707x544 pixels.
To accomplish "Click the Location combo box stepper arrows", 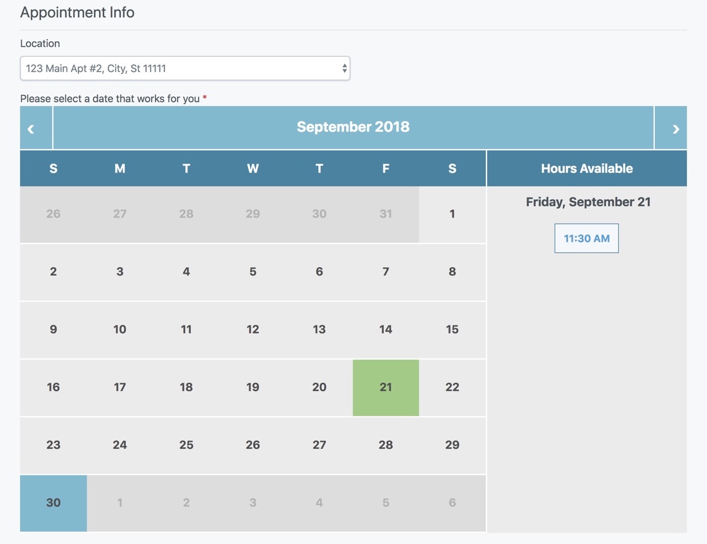I will pyautogui.click(x=345, y=67).
